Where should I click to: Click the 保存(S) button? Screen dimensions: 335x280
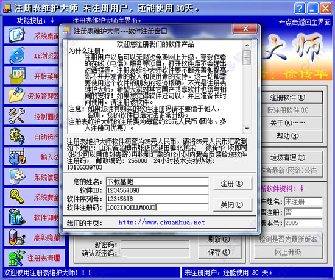(219, 252)
